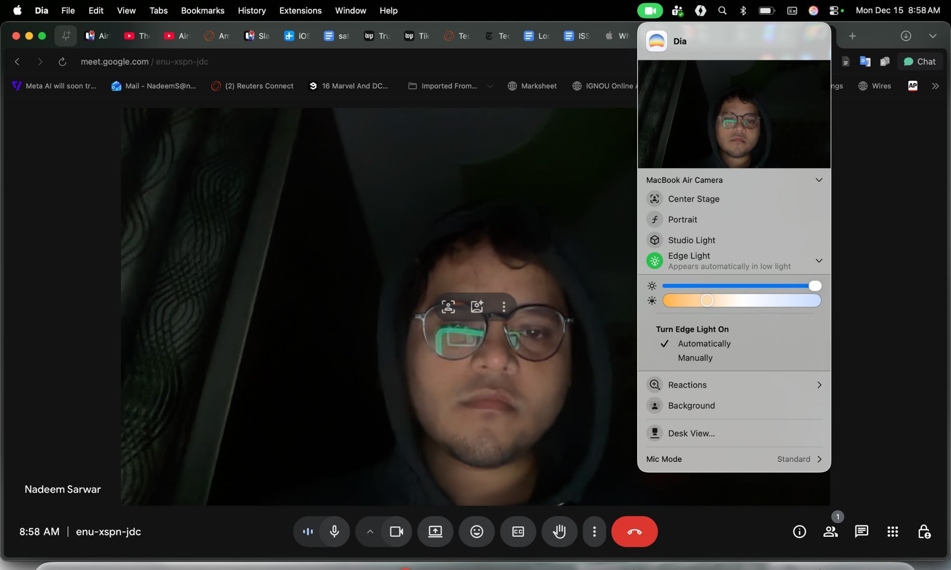Viewport: 951px width, 570px height.
Task: Turn on Studio Light effect
Action: tap(691, 240)
